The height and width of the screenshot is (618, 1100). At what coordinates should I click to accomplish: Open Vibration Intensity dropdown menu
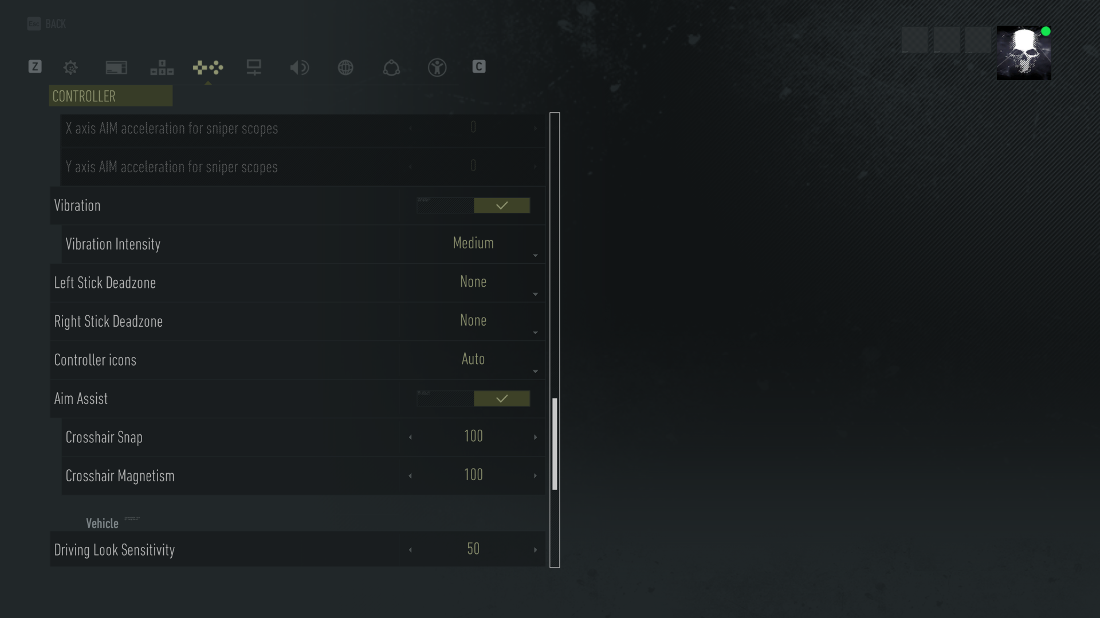coord(473,243)
